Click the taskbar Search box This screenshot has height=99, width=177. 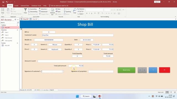(x=86, y=96)
